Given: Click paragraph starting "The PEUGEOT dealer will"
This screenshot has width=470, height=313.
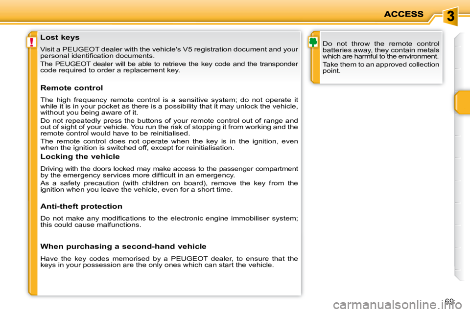Looking at the screenshot, I should (169, 67).
